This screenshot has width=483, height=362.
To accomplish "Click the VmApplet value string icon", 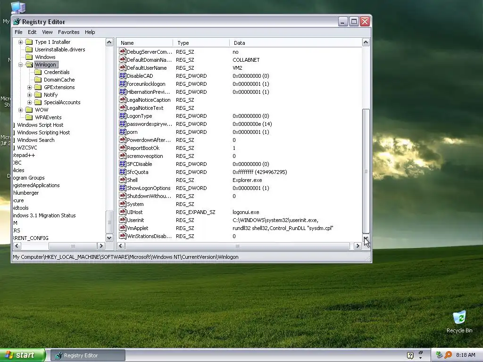I will pos(122,228).
